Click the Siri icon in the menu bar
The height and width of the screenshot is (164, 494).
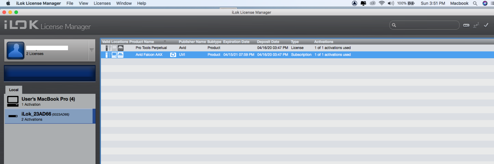tap(485, 3)
